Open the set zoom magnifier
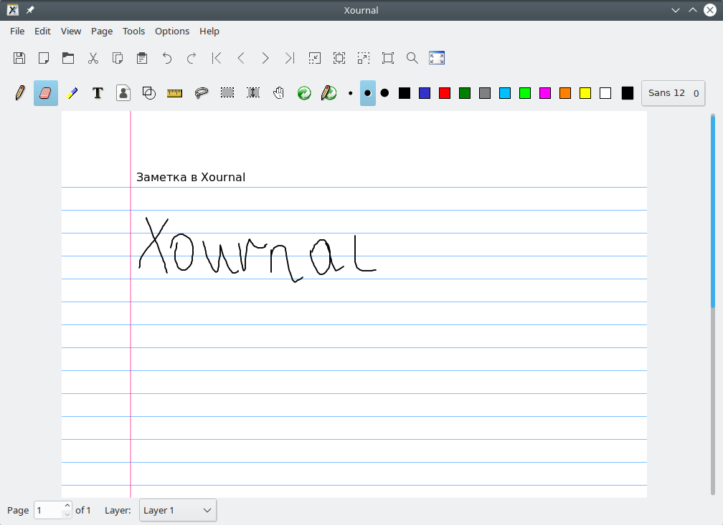 click(412, 58)
